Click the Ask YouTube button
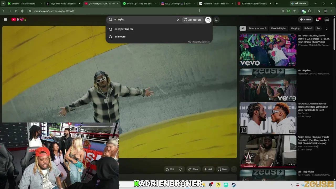The width and height of the screenshot is (336, 189). (193, 20)
